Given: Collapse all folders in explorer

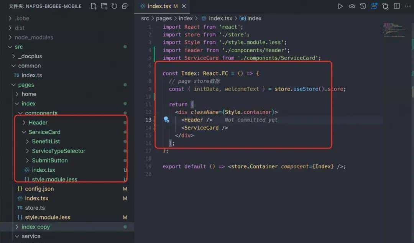Looking at the screenshot, I should tap(125, 6).
